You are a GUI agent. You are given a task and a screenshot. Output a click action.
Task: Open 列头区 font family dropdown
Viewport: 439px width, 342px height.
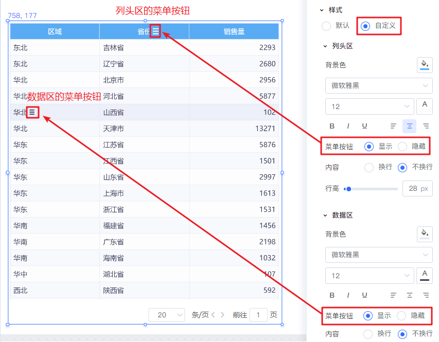point(378,86)
